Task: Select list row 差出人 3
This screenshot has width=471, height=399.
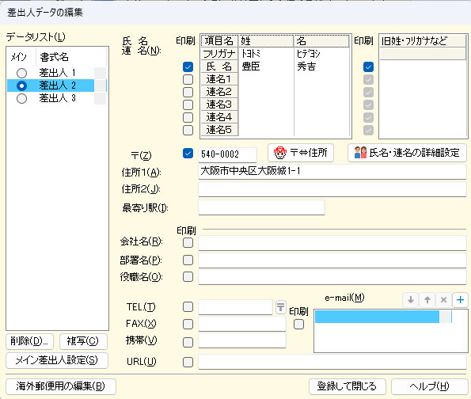Action: point(56,98)
